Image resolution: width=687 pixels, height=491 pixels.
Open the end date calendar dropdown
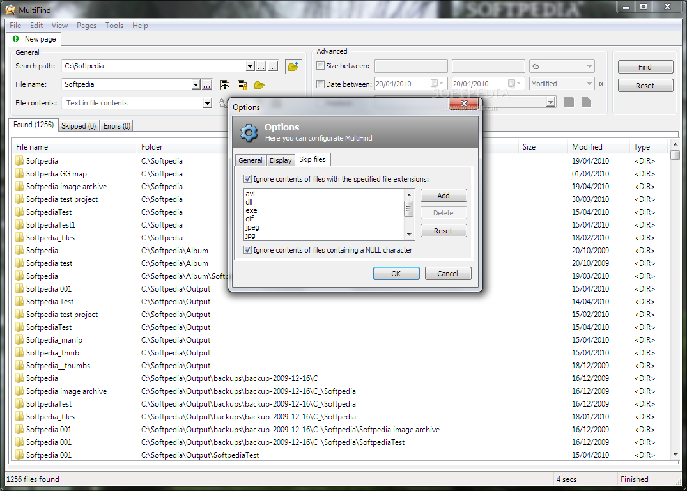[516, 83]
